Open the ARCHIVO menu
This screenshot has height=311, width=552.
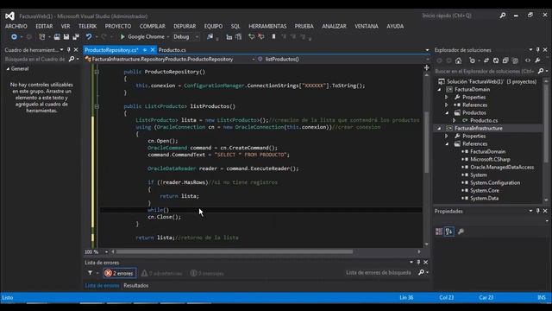[16, 26]
